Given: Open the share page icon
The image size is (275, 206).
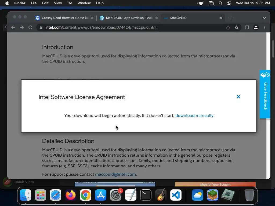Looking at the screenshot, I should [x=228, y=28].
